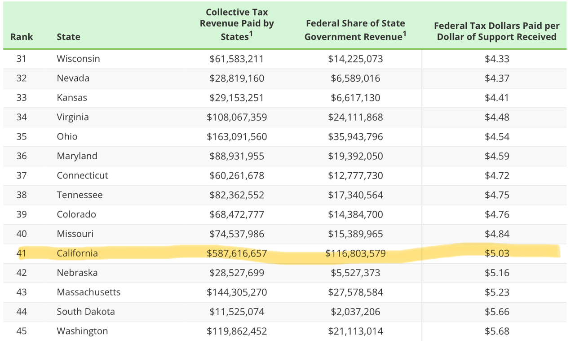
Task: Select South Dakota's $11,525,074 revenue cell
Action: click(x=237, y=312)
